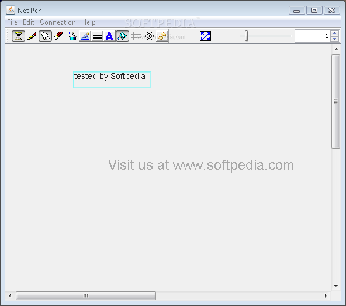
Task: Click the horizontal scrollbar left arrow
Action: [10, 295]
